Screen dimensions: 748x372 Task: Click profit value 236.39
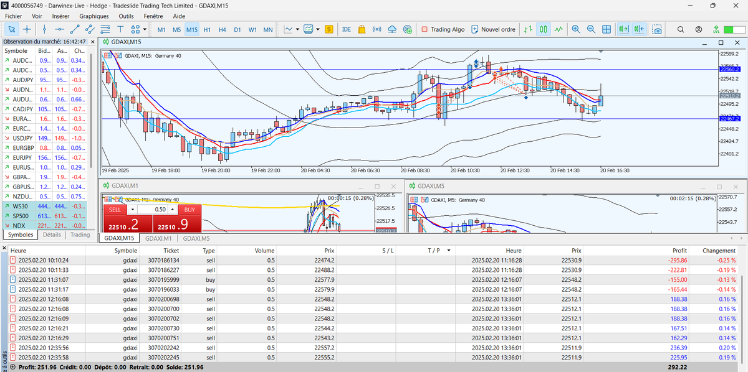pyautogui.click(x=678, y=348)
